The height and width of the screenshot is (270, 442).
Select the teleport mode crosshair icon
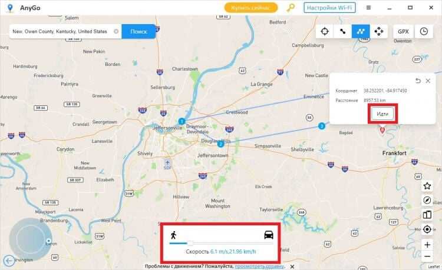[x=325, y=31]
